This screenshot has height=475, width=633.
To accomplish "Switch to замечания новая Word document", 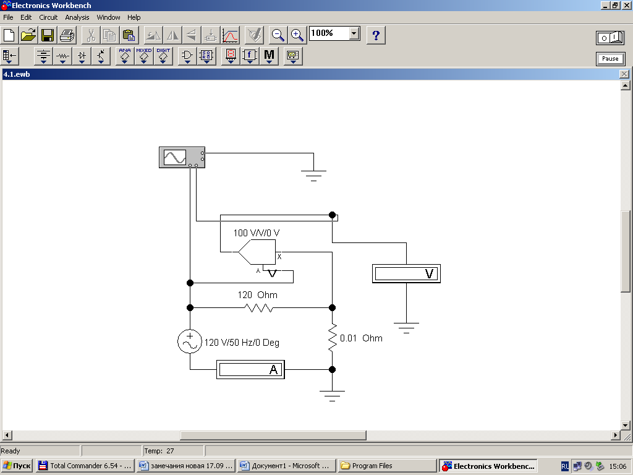I will pos(185,466).
